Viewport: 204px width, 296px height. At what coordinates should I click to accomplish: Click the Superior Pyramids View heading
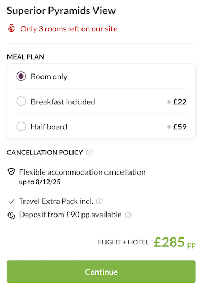[x=61, y=11]
